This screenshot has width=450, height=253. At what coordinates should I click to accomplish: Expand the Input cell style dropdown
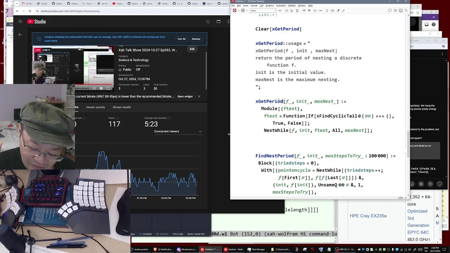(263, 11)
